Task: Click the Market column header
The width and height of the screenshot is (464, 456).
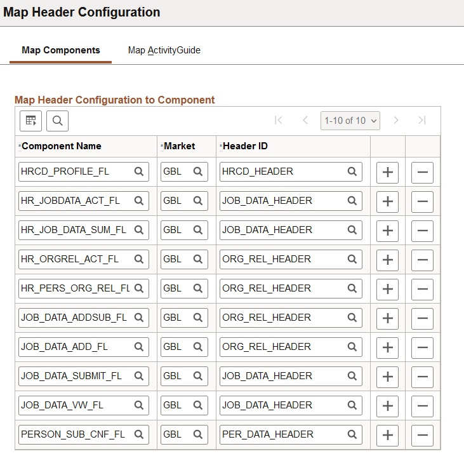Action: [180, 146]
